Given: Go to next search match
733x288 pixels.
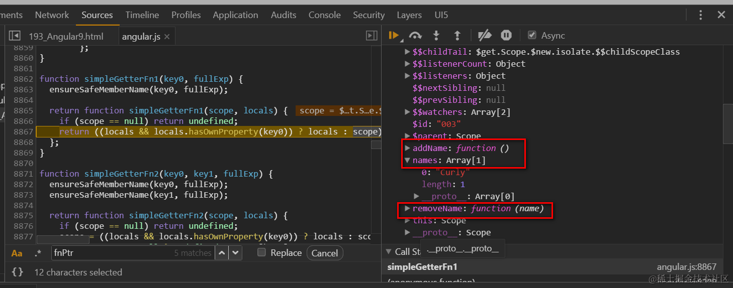Looking at the screenshot, I should click(235, 253).
